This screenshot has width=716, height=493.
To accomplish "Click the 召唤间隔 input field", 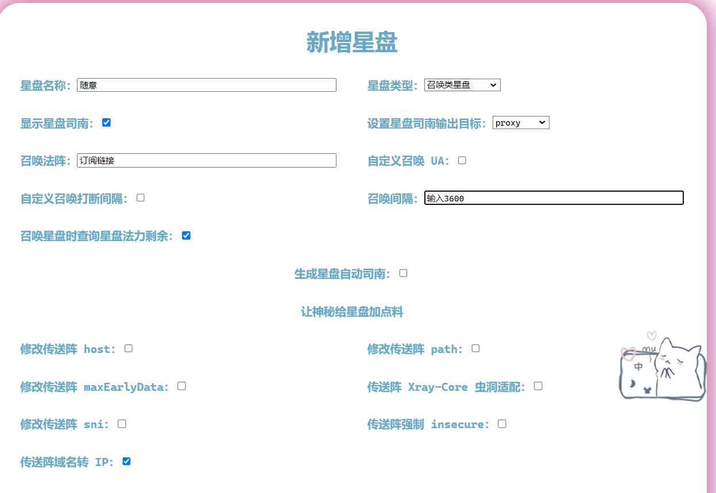I will coord(554,198).
